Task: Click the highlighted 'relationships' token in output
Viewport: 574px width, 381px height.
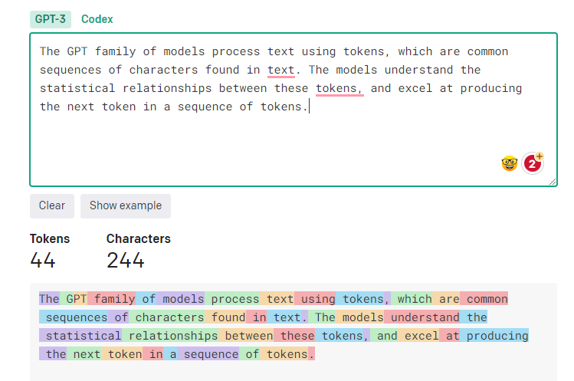Action: tap(170, 336)
